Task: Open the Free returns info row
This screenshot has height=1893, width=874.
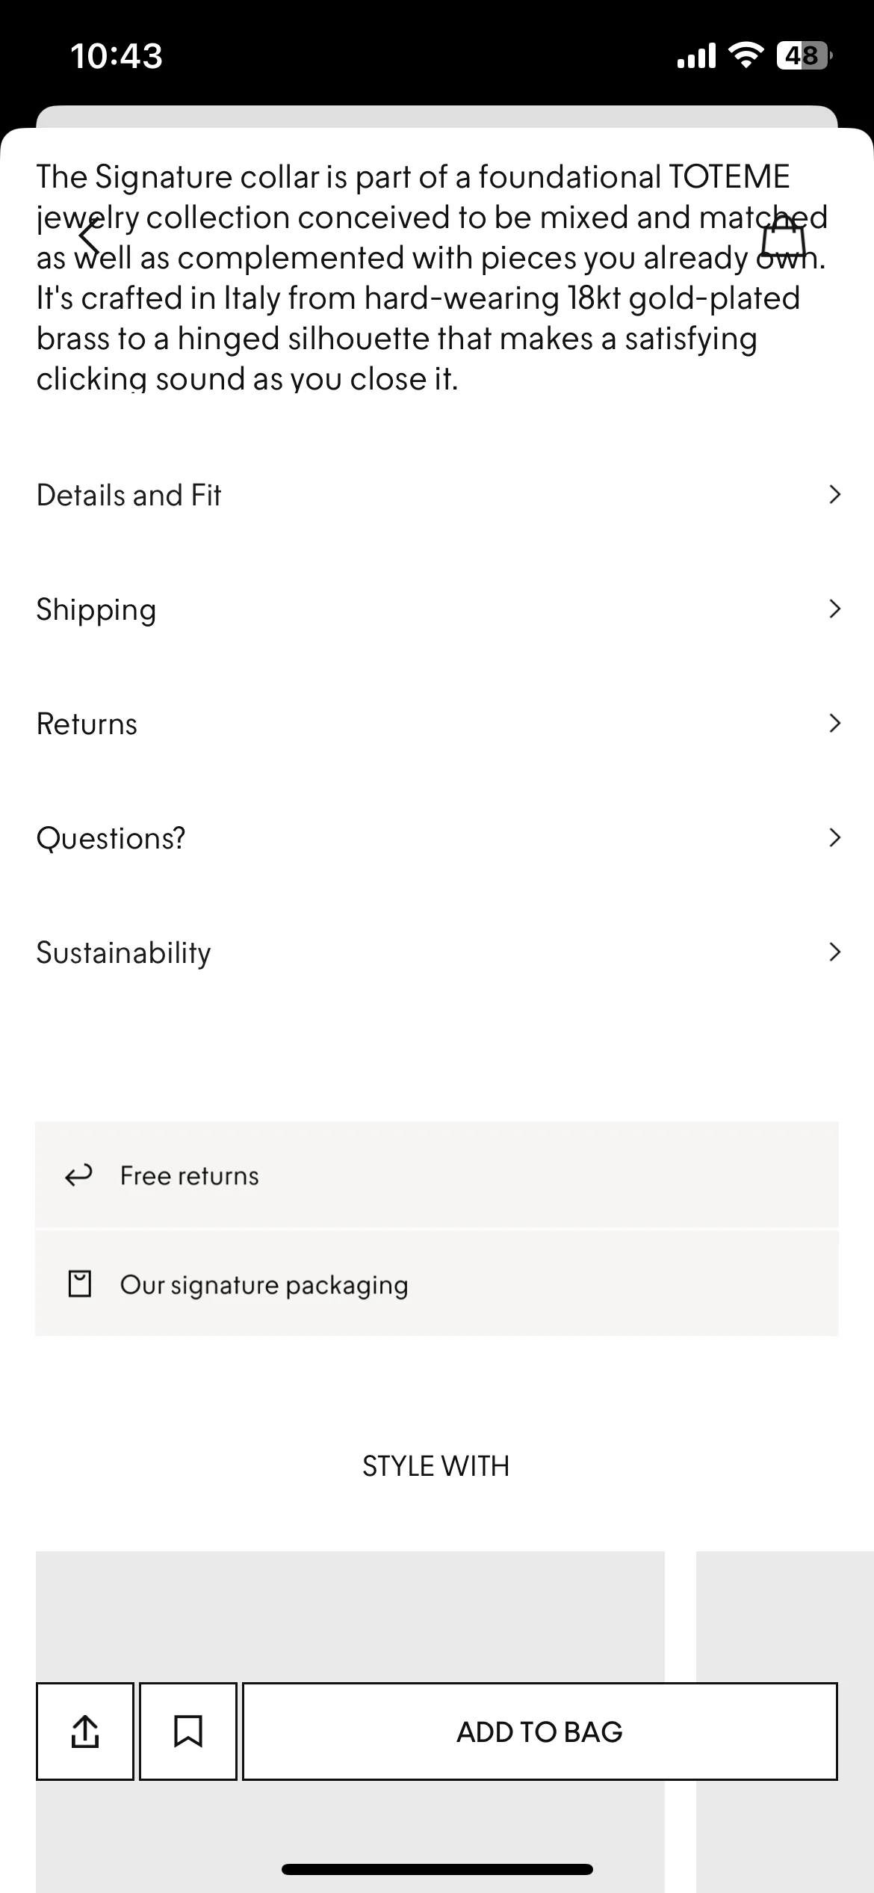Action: (437, 1175)
